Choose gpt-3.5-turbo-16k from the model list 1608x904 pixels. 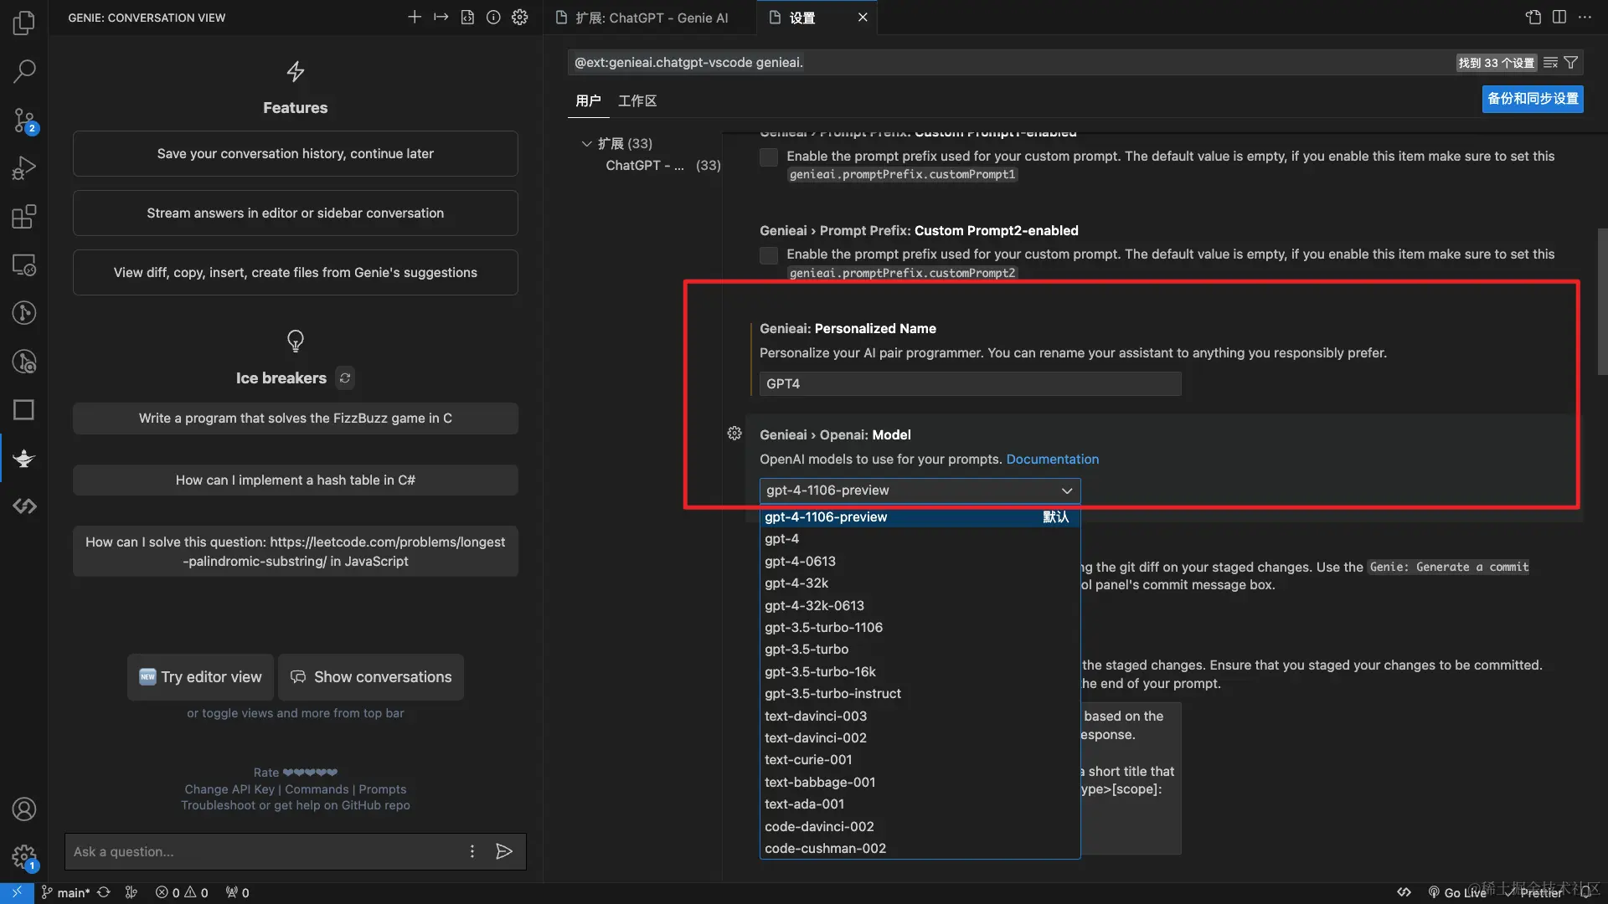(920, 671)
